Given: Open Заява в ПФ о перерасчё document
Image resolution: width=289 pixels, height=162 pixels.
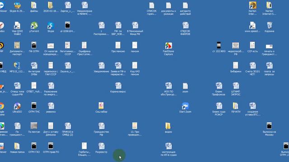Looking at the screenshot, I should pos(118,66).
